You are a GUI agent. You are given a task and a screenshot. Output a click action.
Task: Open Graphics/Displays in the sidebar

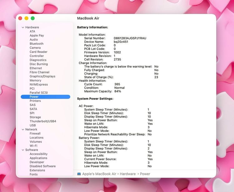click(42, 76)
